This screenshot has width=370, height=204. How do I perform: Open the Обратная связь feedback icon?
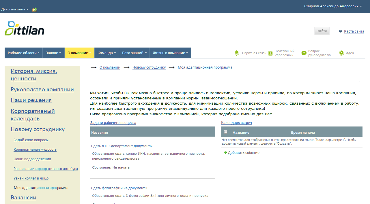tap(236, 53)
